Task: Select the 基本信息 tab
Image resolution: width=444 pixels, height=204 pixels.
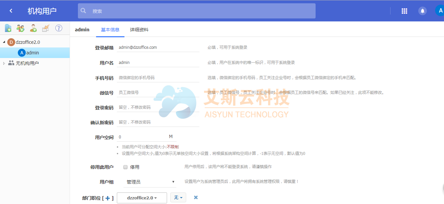Action: 110,30
